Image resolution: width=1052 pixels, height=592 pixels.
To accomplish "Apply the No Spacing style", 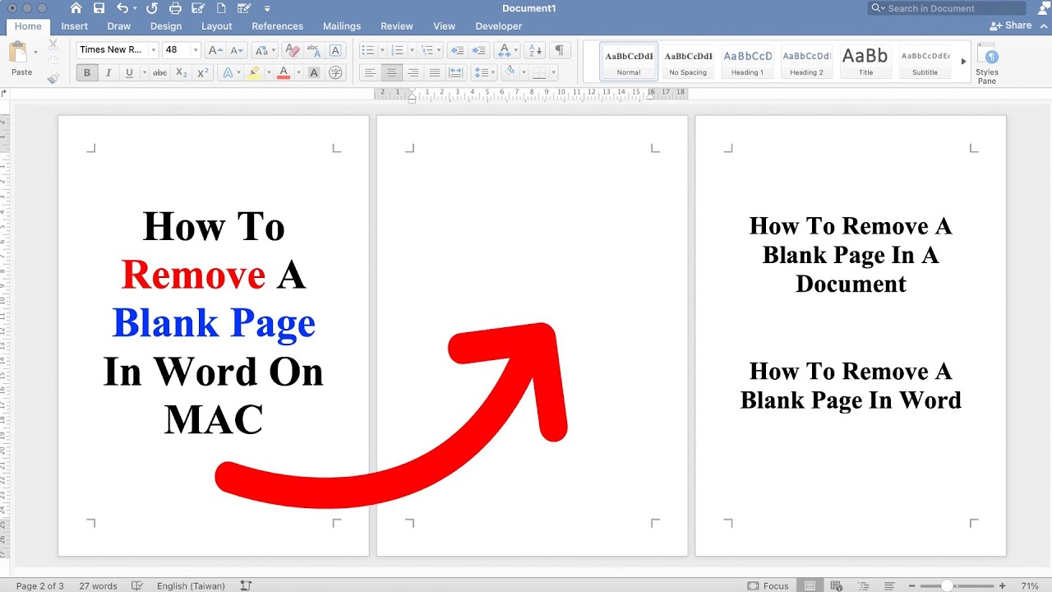I will pos(688,62).
